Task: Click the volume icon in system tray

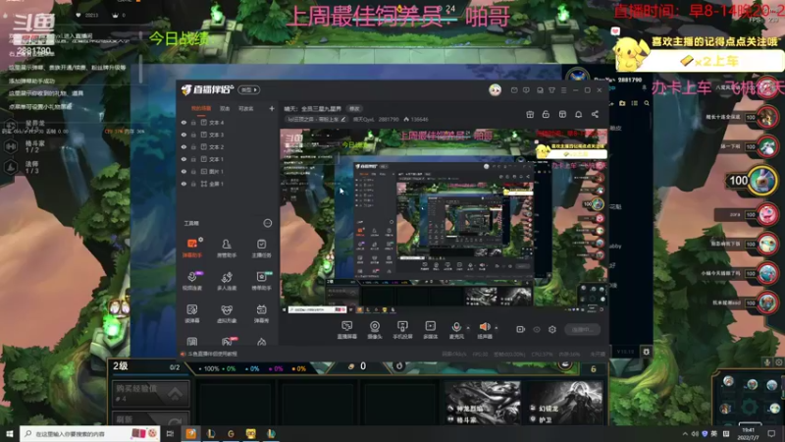Action: (x=695, y=433)
